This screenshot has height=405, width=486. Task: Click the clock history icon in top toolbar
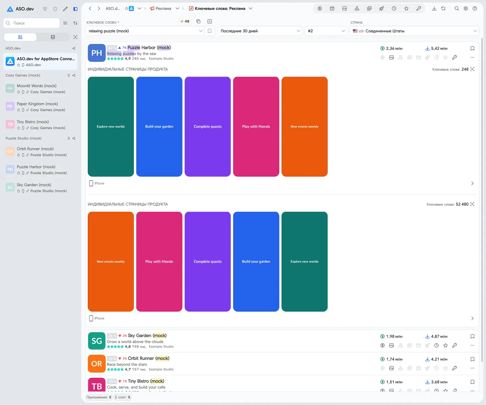(x=394, y=8)
